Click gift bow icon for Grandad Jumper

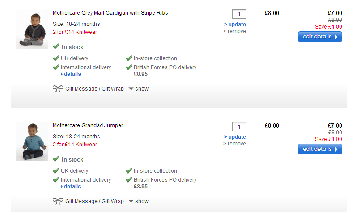tap(58, 201)
